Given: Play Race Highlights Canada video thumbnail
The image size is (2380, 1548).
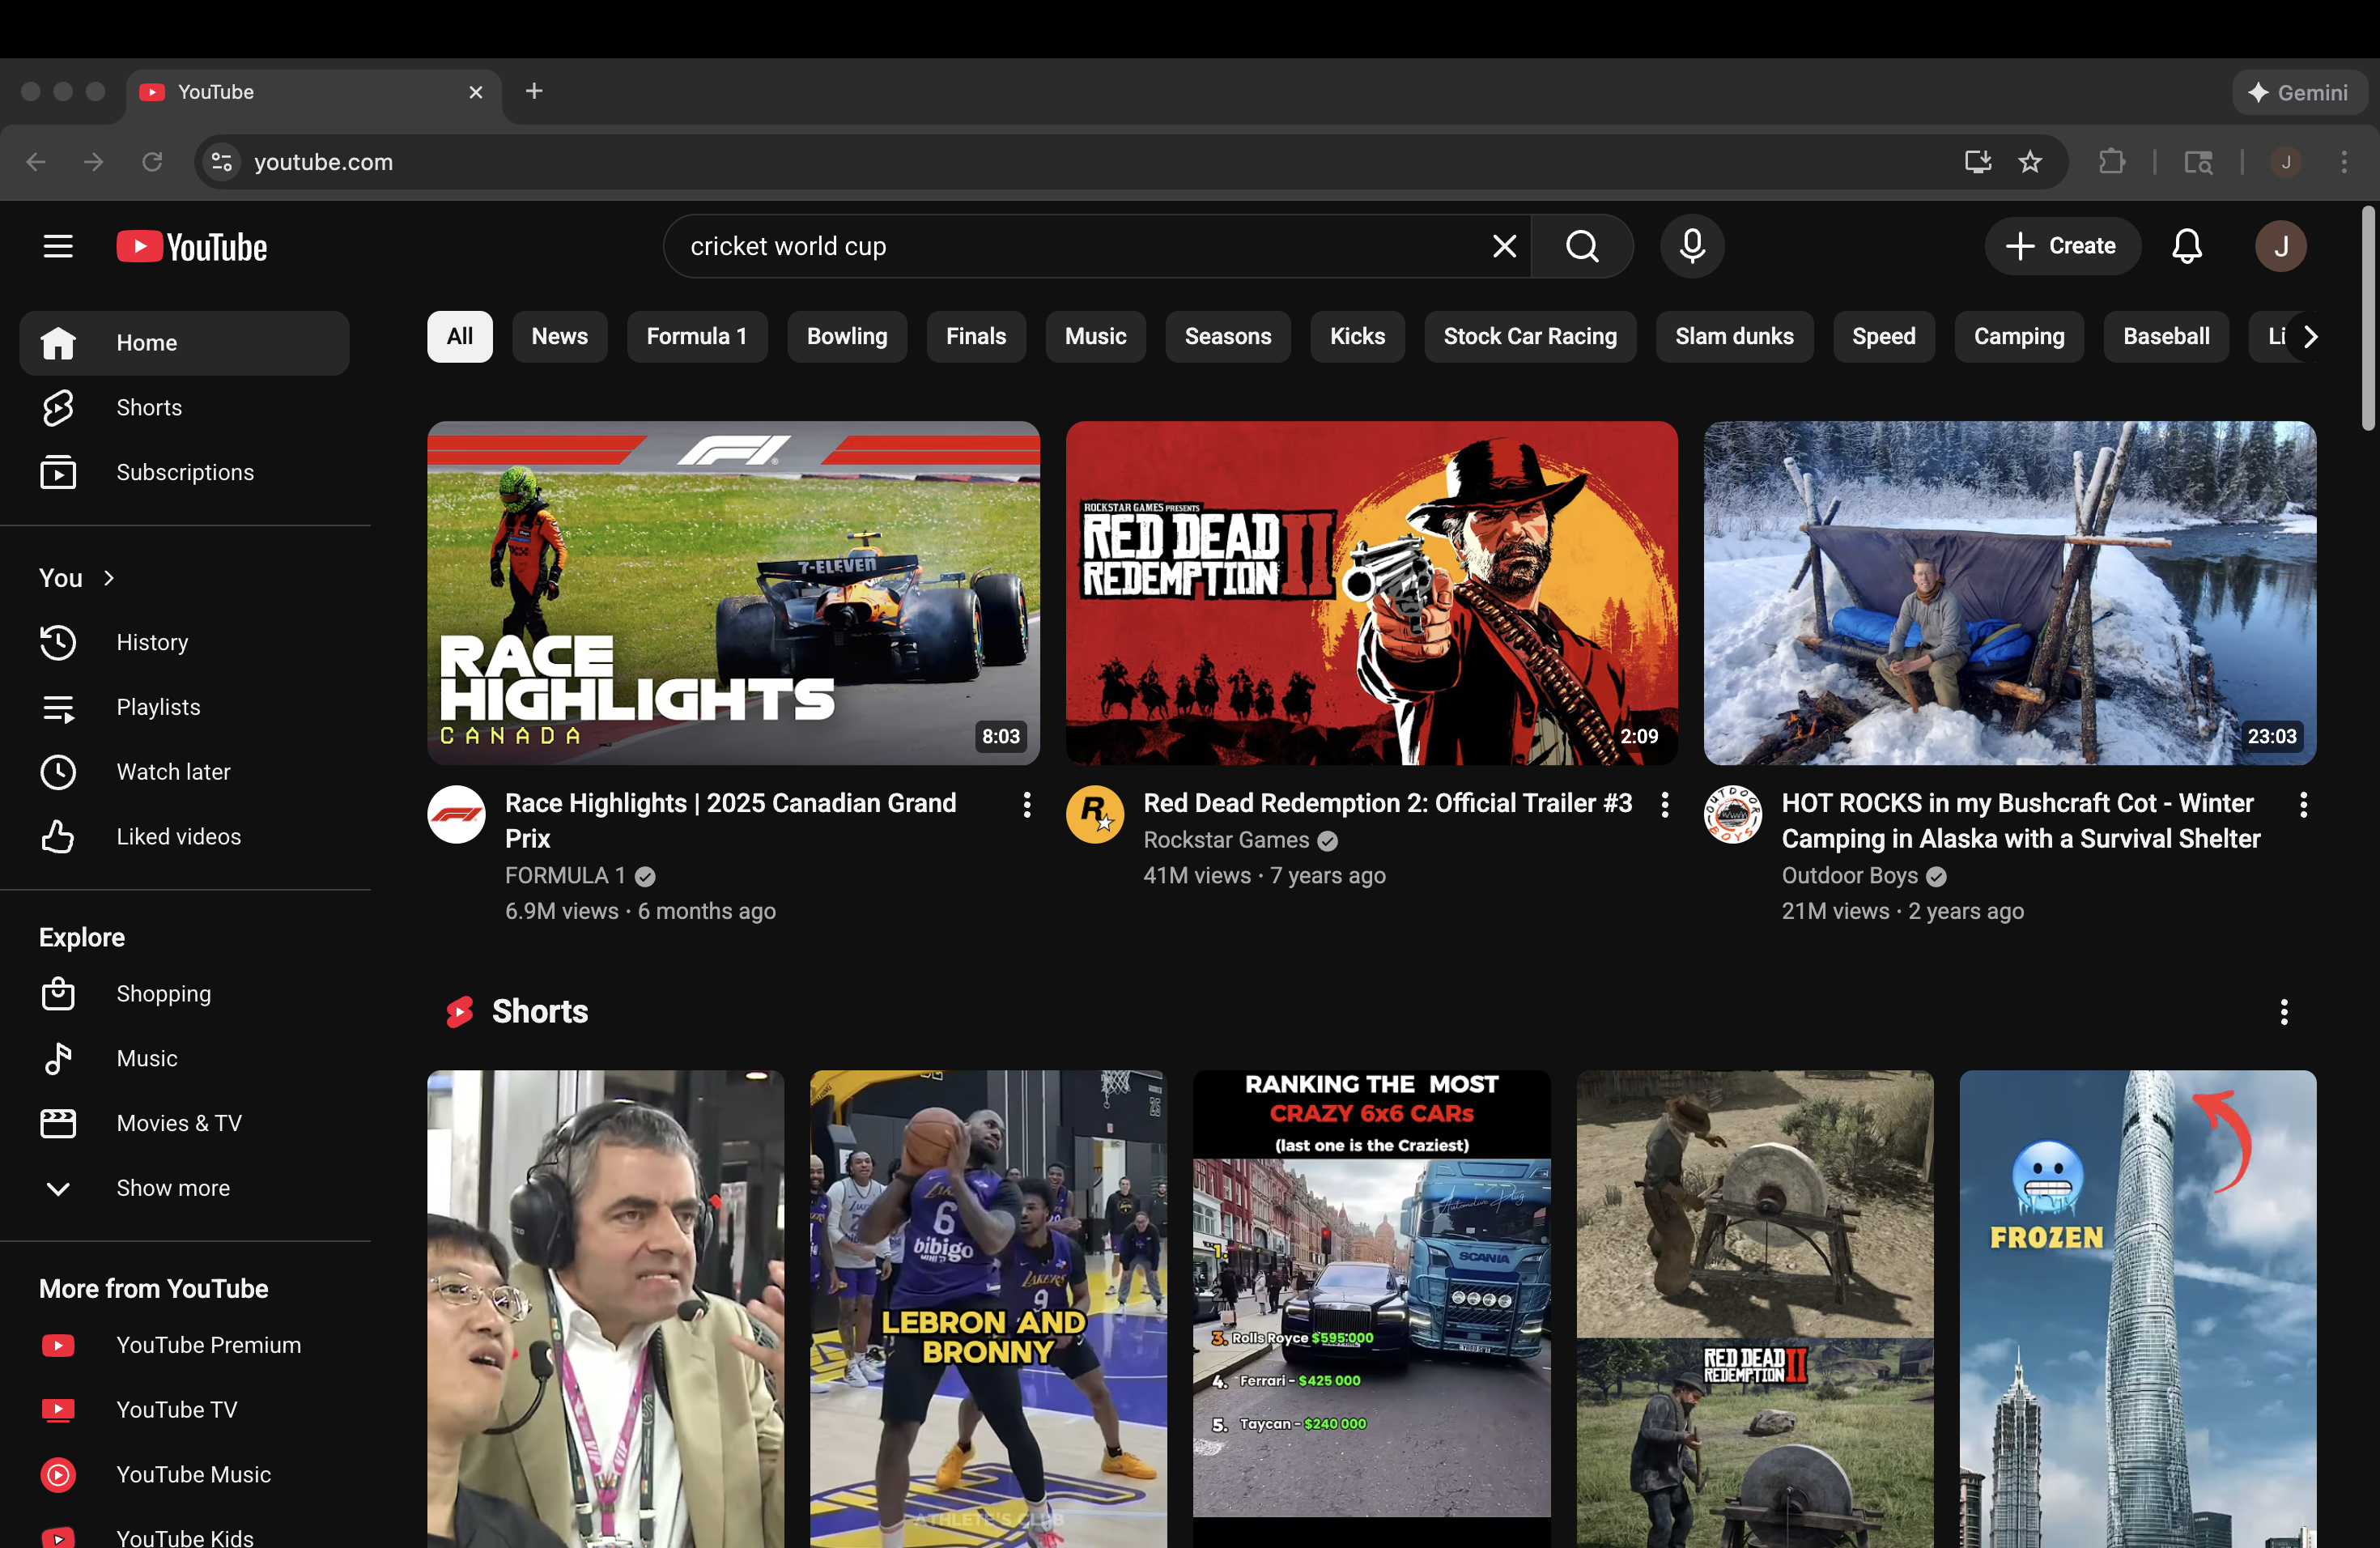Looking at the screenshot, I should click(733, 593).
